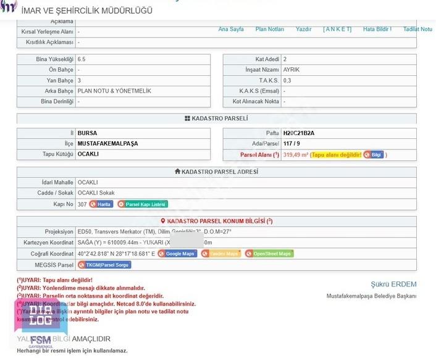Open Plan Notları page
436x358 pixels.
click(x=270, y=29)
